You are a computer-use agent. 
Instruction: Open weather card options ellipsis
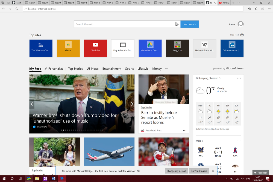click(239, 78)
